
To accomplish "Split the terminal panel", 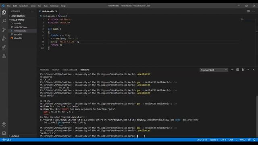I will tap(237, 70).
